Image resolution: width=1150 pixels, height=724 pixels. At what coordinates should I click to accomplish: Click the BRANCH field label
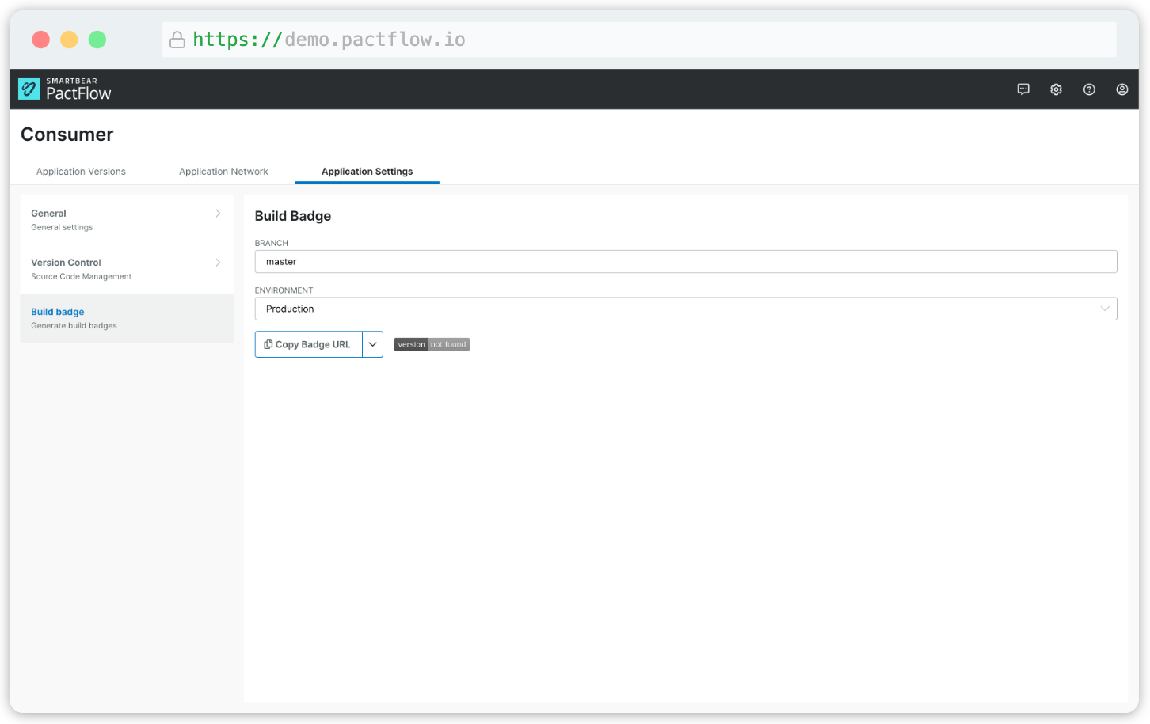click(x=272, y=243)
